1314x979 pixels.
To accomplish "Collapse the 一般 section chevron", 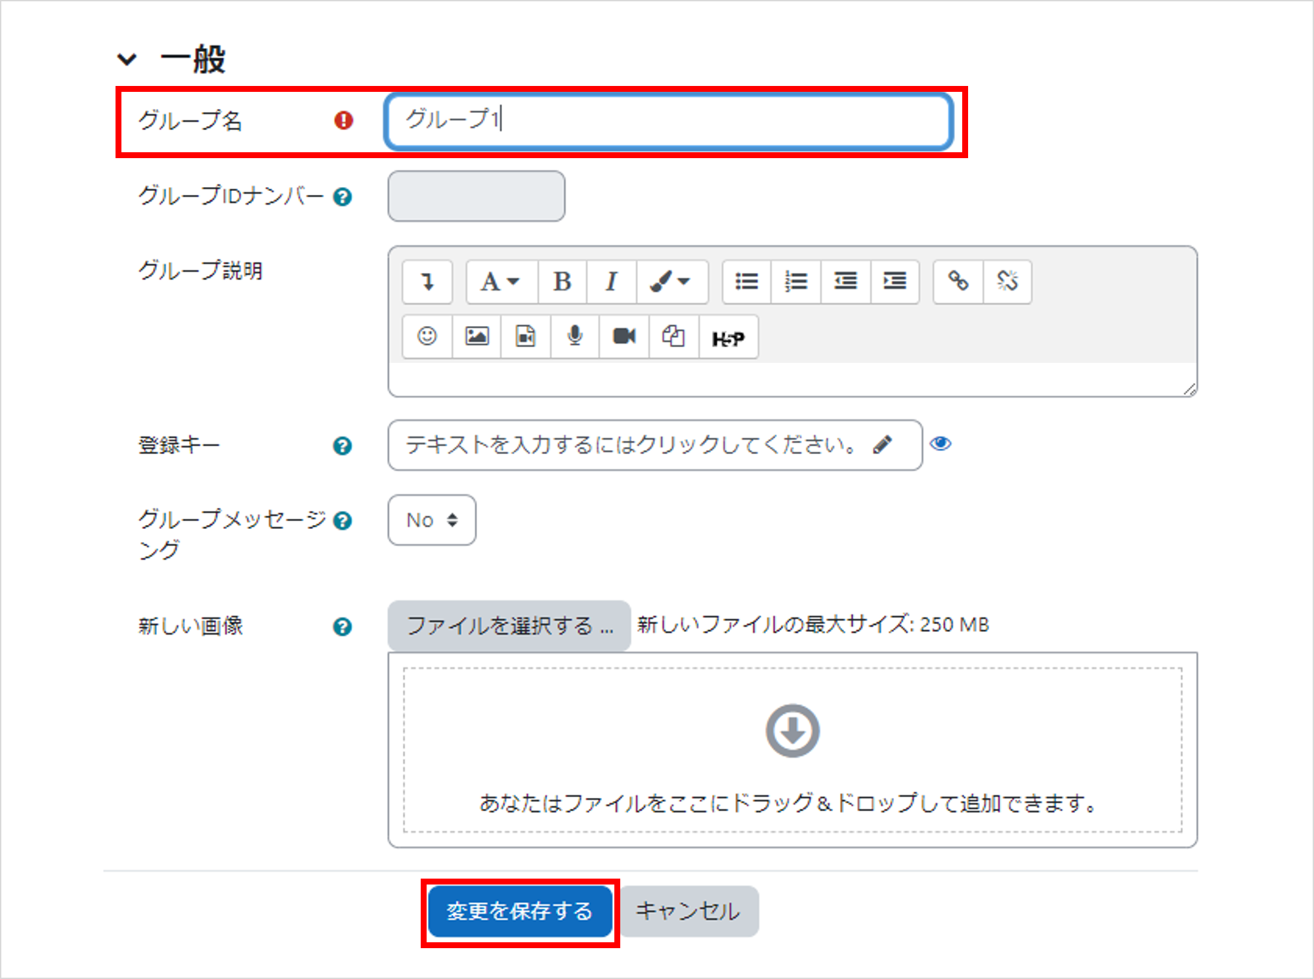I will (x=127, y=59).
